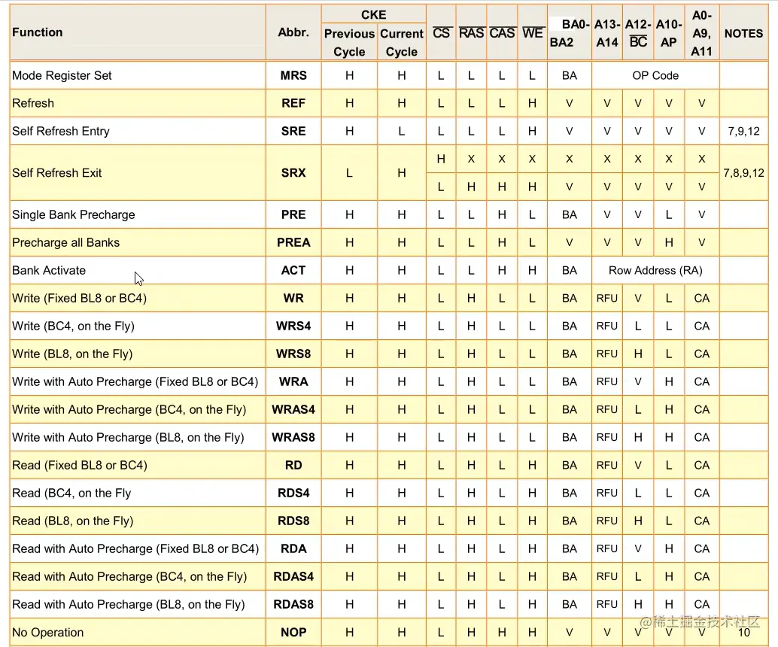
Task: Click the Function column header
Action: pyautogui.click(x=37, y=32)
